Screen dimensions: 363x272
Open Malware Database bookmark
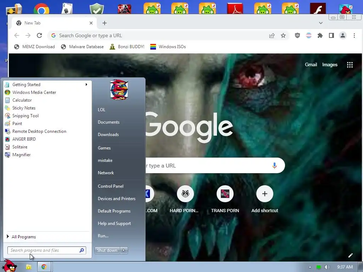click(x=82, y=47)
